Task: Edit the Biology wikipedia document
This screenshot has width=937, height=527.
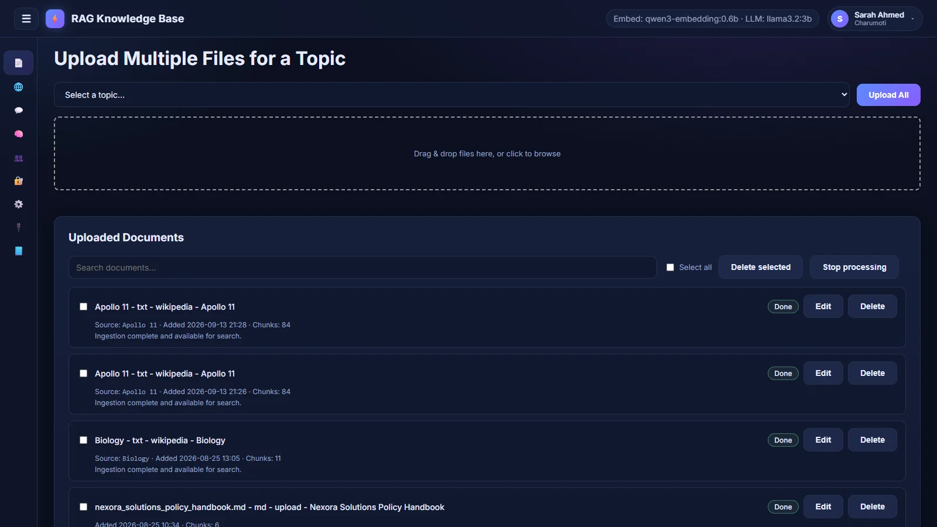Action: [823, 440]
